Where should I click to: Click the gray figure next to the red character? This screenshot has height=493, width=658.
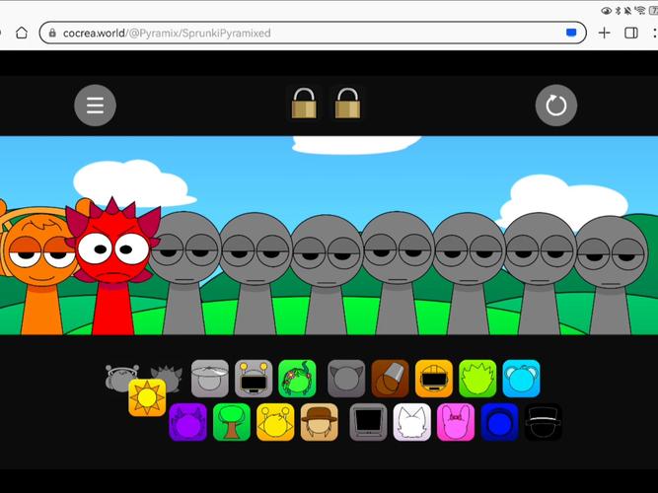coord(184,273)
